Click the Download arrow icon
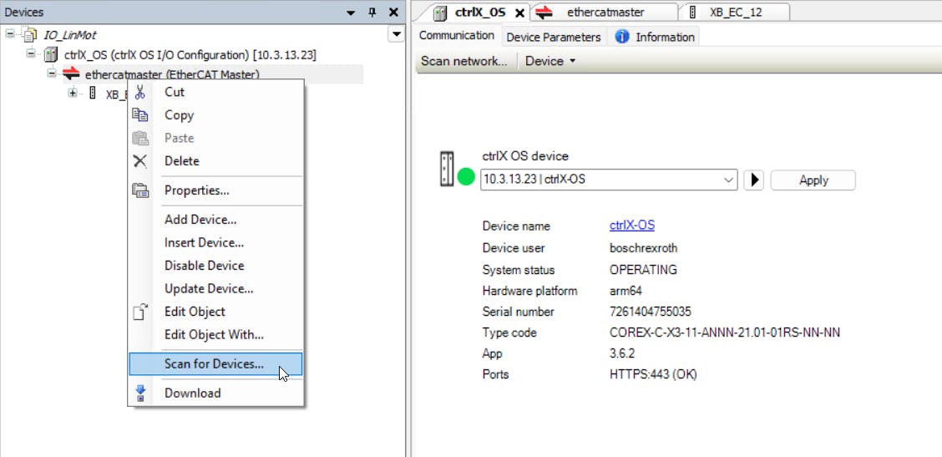This screenshot has width=942, height=457. (140, 393)
